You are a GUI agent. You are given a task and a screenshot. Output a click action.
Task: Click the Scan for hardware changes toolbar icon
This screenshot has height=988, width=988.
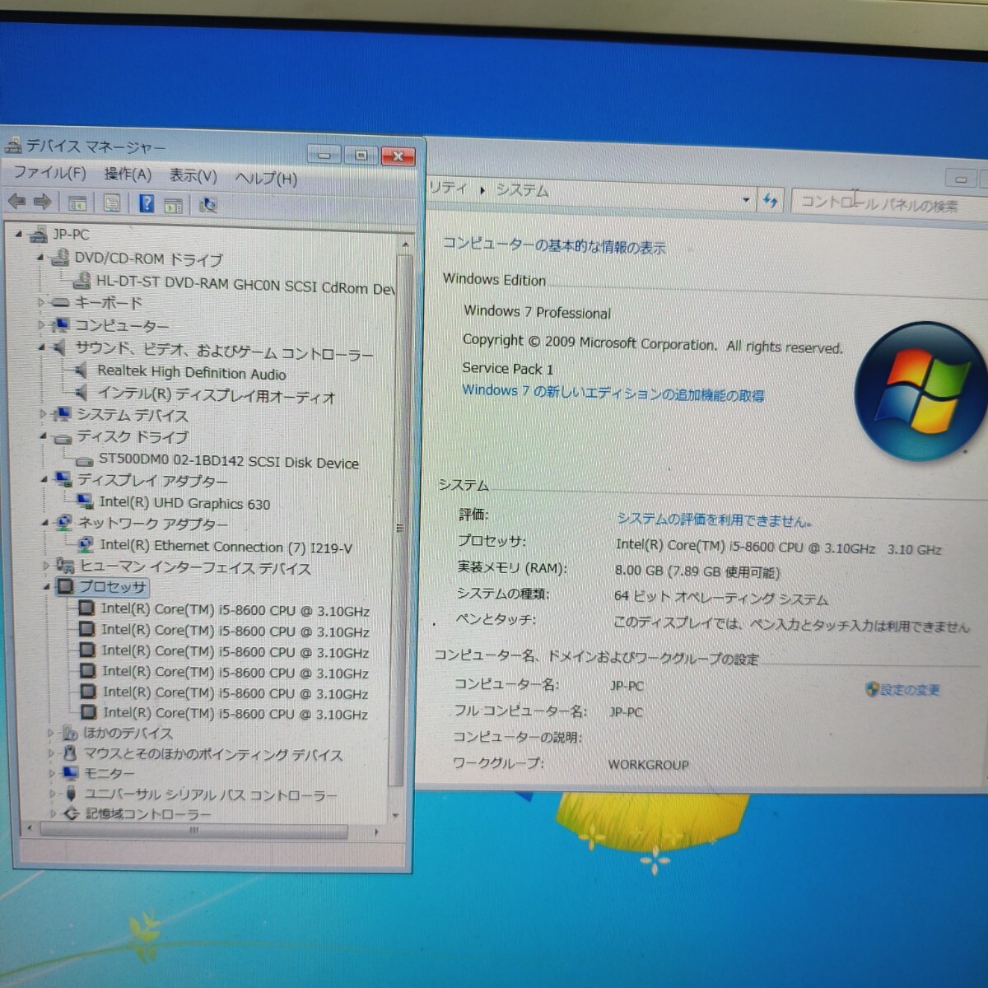click(208, 204)
